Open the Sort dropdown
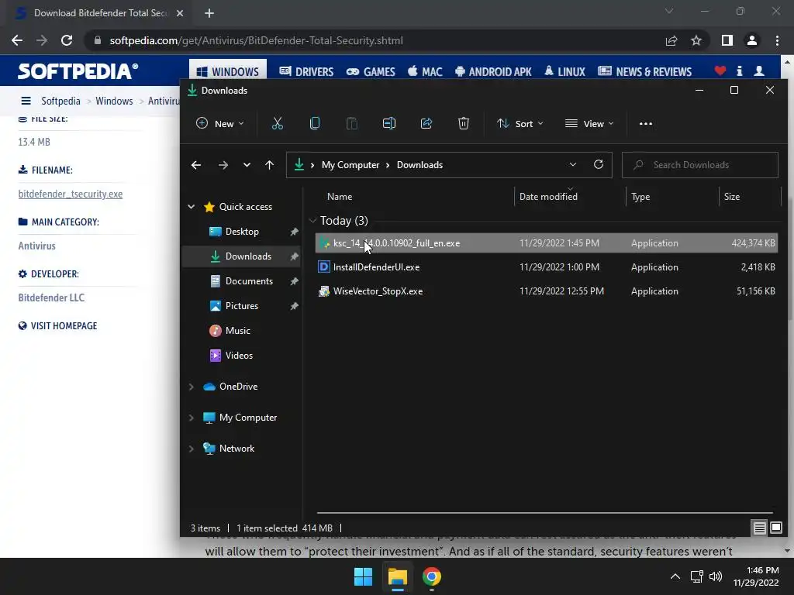The image size is (794, 595). pos(520,123)
